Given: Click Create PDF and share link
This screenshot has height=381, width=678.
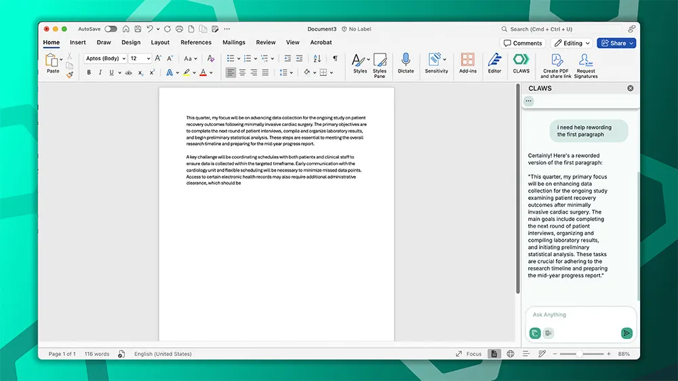Looking at the screenshot, I should point(556,66).
